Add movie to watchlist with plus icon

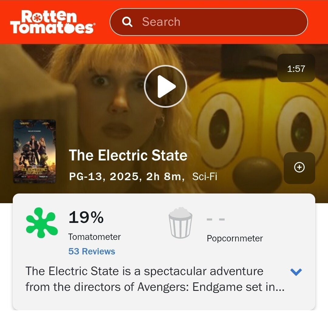tap(299, 167)
